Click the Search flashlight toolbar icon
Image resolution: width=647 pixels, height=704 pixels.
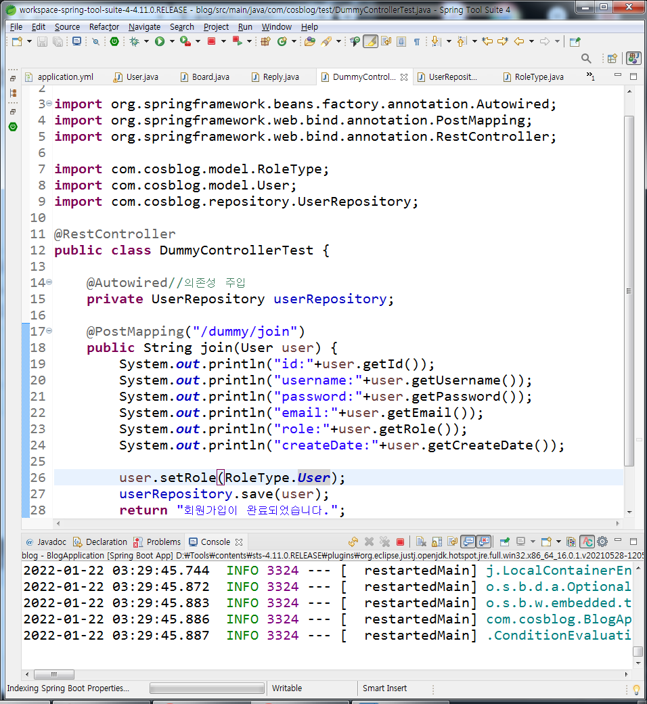pyautogui.click(x=327, y=42)
